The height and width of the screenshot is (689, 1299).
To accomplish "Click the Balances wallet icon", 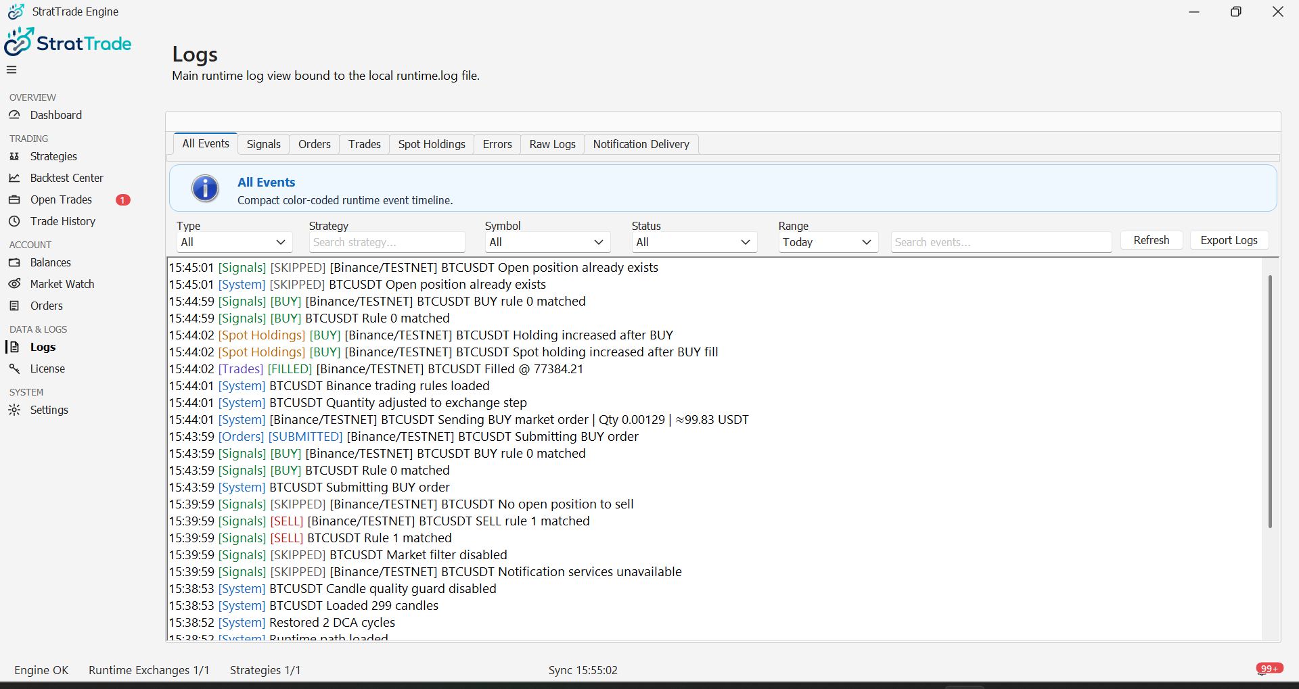I will [x=14, y=262].
